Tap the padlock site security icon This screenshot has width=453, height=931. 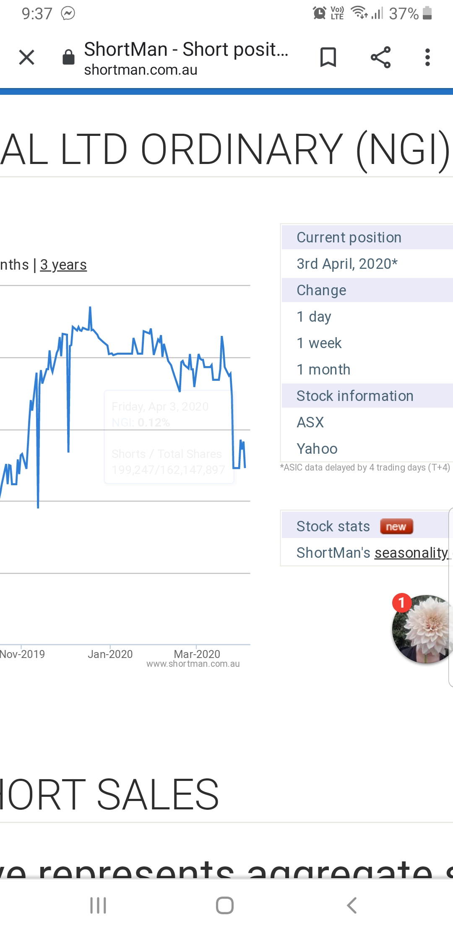[x=68, y=57]
